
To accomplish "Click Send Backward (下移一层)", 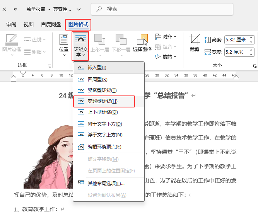I will coord(121,45).
